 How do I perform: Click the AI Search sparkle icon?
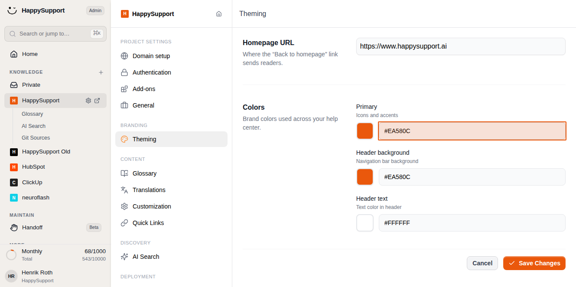(124, 257)
